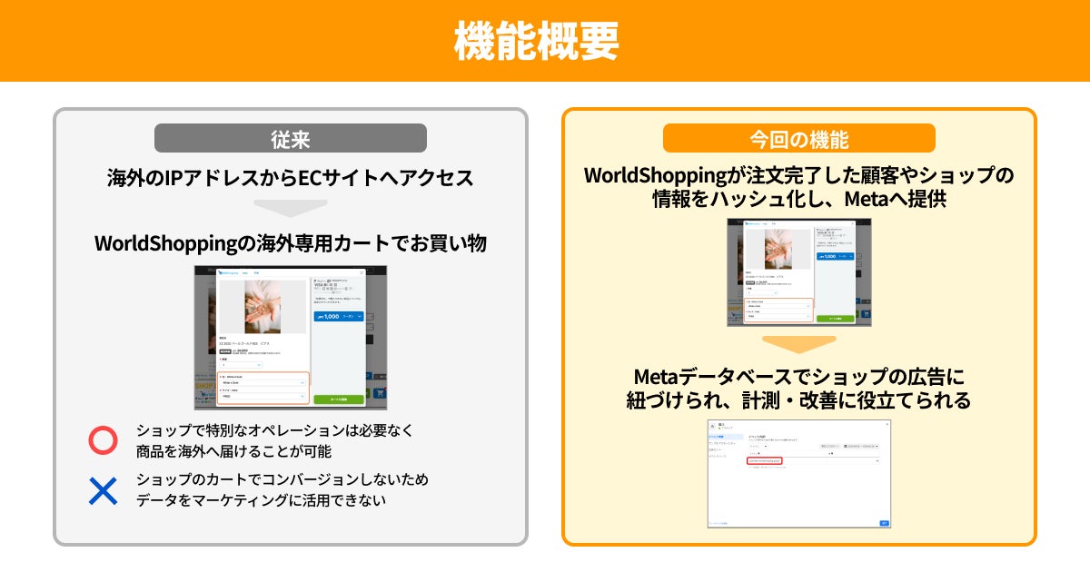Open the White x Gold color dropdown in the 従来 cart
Viewport: 1090px width, 572px height.
pyautogui.click(x=263, y=383)
